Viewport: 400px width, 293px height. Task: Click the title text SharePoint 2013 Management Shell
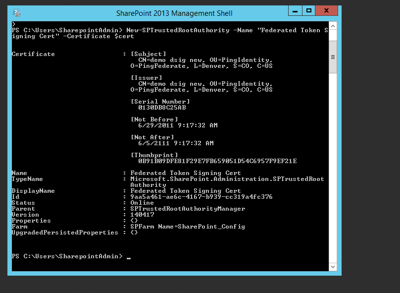pos(174,13)
